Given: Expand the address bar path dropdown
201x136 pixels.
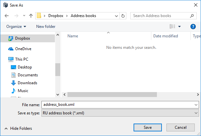Looking at the screenshot, I should (116, 16).
